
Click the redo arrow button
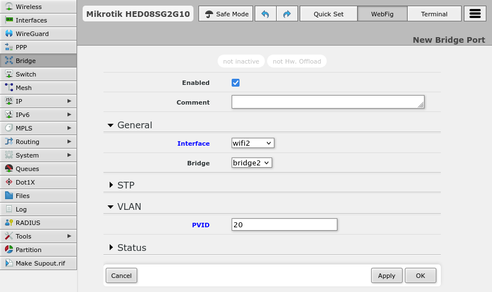tap(287, 14)
